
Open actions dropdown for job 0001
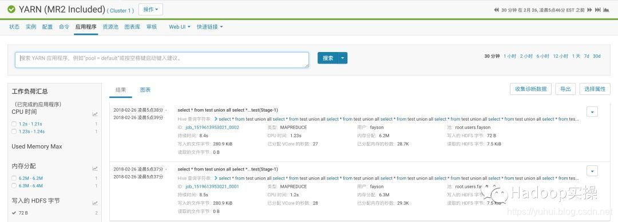click(x=592, y=171)
